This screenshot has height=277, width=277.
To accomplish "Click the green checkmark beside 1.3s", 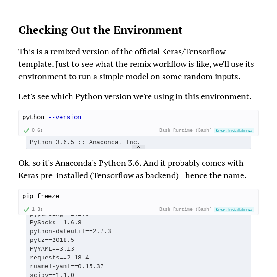I will point(26,210).
